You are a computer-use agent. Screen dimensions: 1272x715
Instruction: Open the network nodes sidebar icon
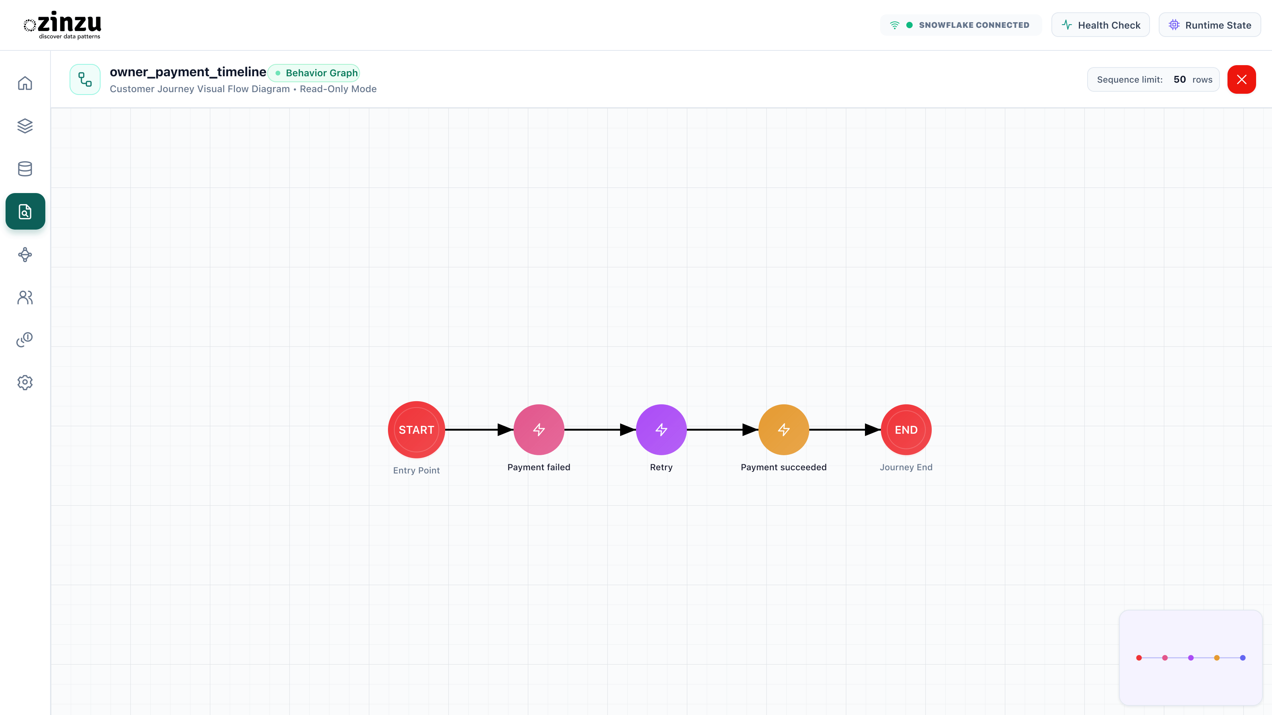(25, 255)
